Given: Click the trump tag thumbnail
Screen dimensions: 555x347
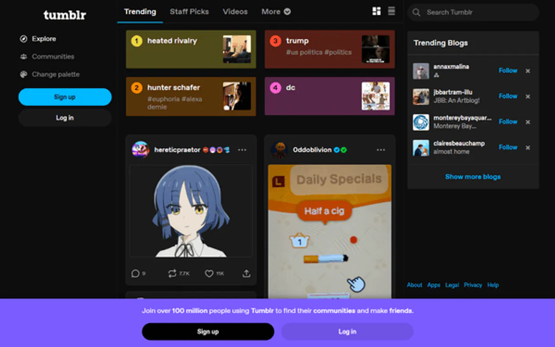Looking at the screenshot, I should (x=376, y=49).
